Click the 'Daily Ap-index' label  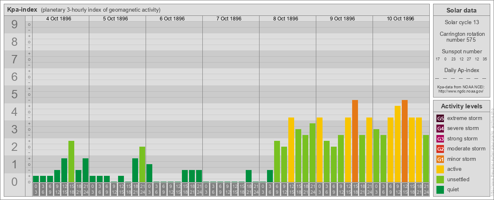[461, 70]
